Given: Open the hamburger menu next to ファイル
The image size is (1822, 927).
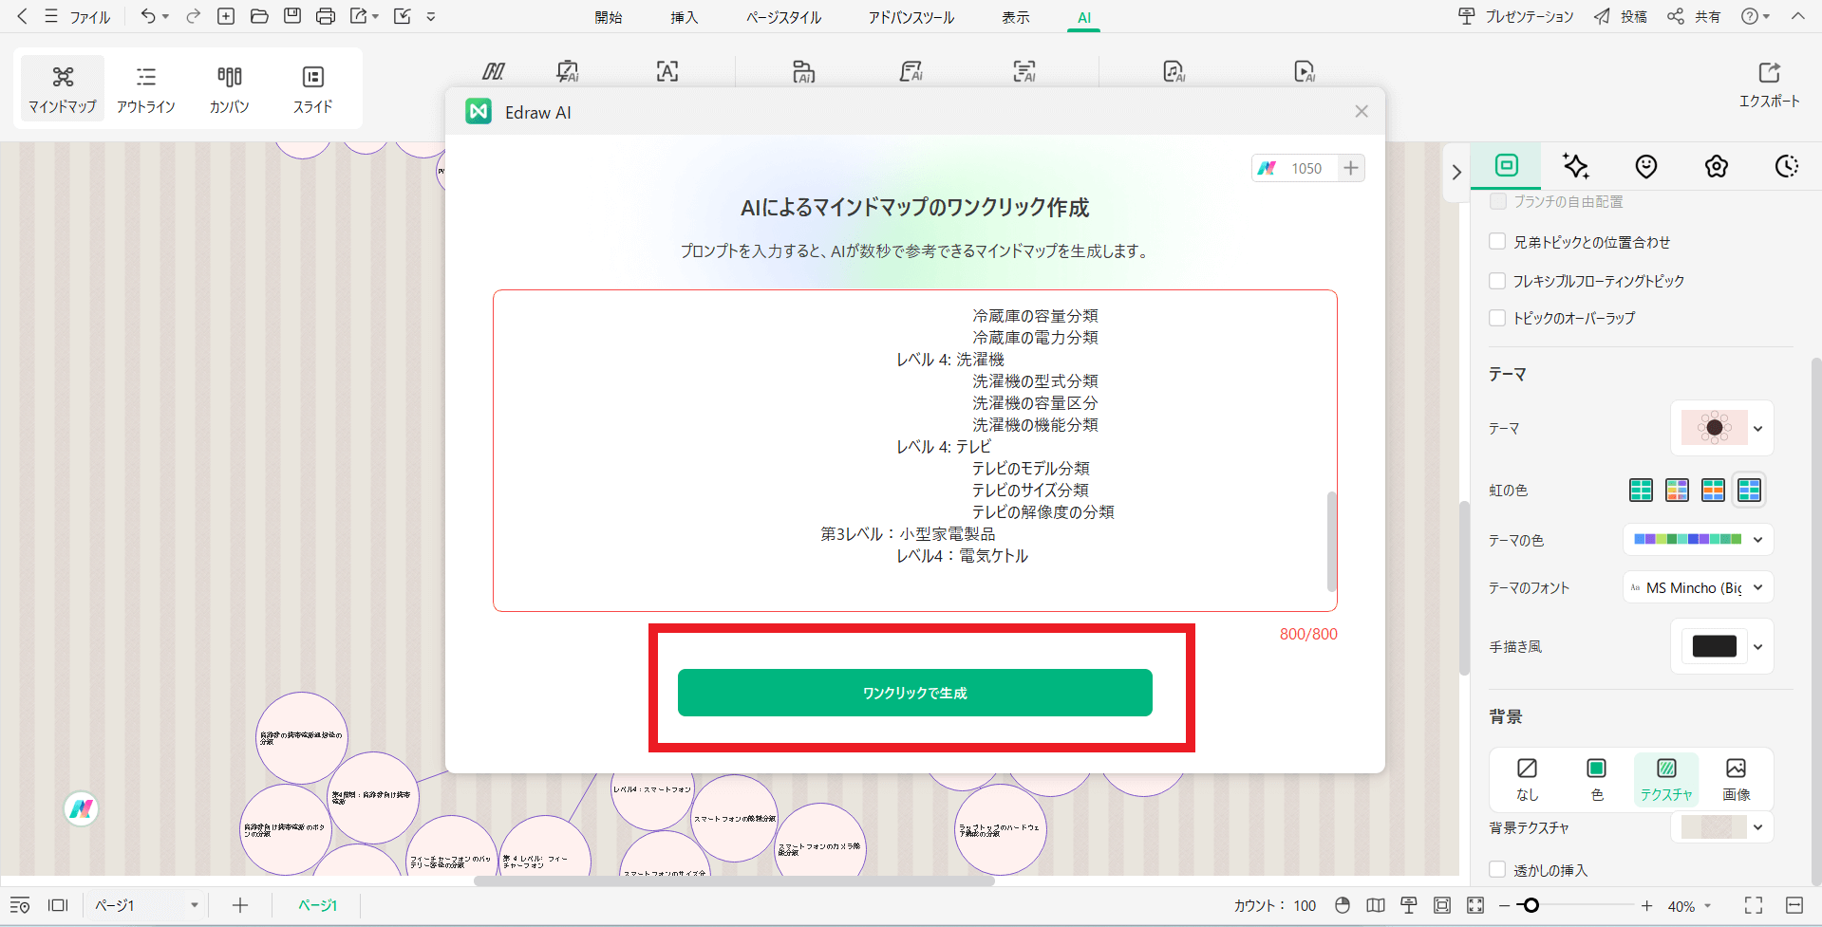Looking at the screenshot, I should (51, 16).
